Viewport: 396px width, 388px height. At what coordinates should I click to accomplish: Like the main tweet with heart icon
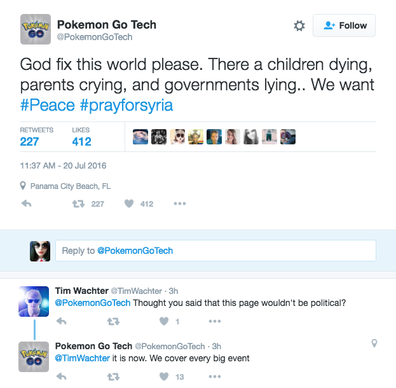click(128, 204)
